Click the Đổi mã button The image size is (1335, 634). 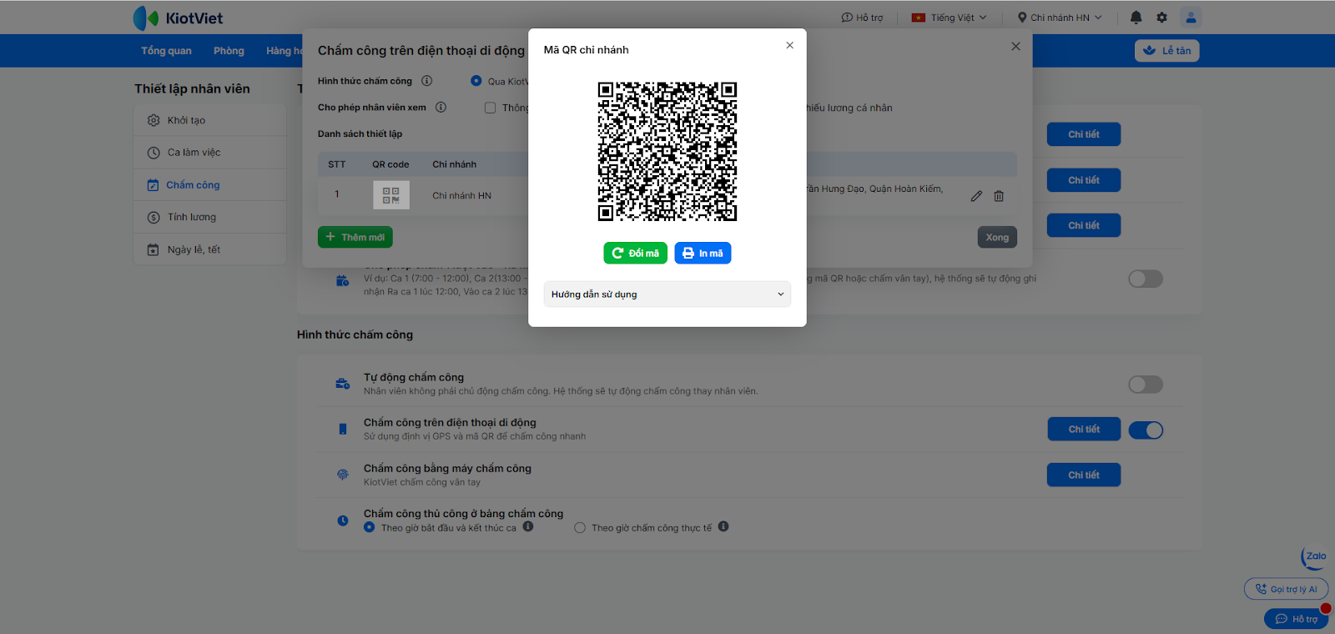pos(635,253)
